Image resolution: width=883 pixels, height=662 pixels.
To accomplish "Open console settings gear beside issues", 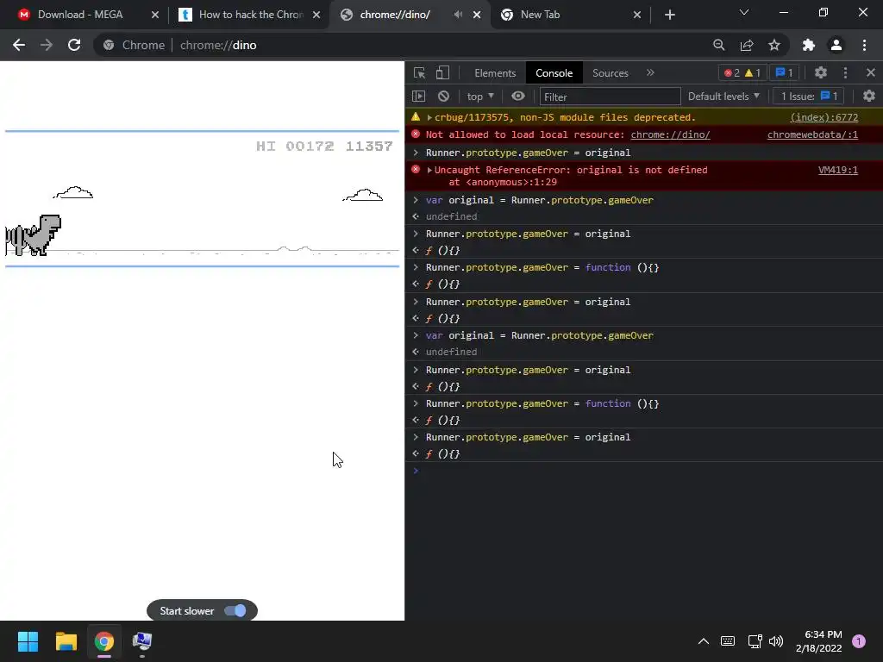I will tap(869, 97).
